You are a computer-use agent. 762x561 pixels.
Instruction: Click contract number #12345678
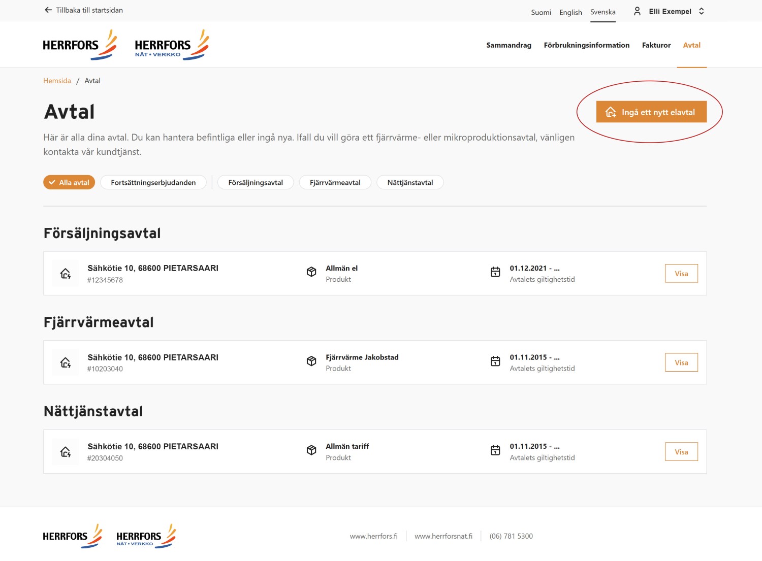click(x=105, y=280)
